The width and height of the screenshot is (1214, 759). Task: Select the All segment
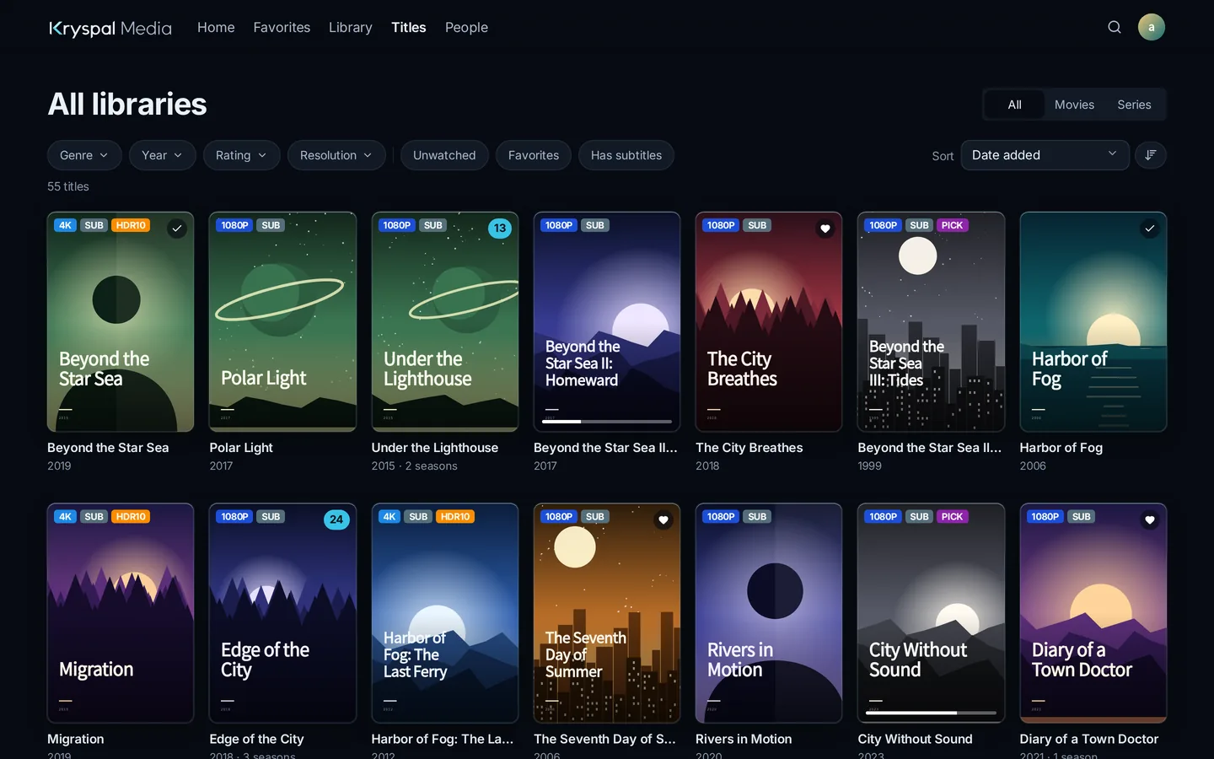click(1014, 105)
